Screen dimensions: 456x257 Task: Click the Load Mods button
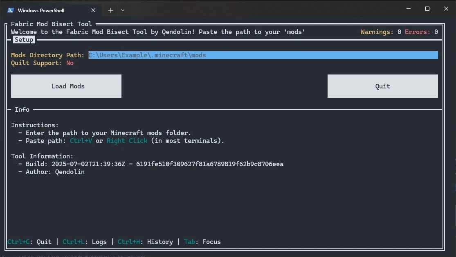66,86
